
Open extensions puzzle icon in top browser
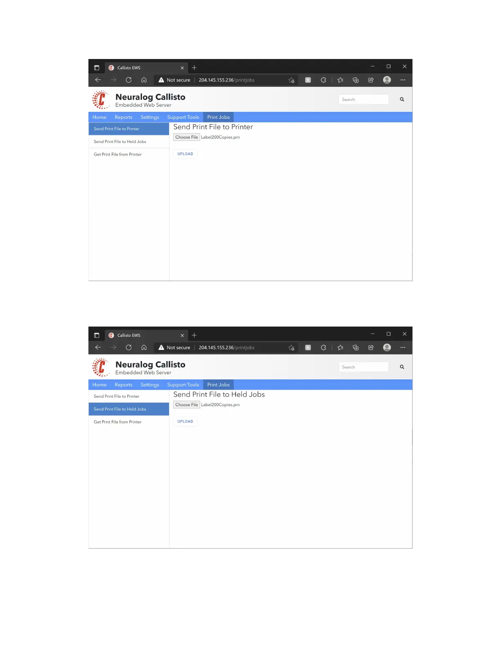tap(323, 80)
